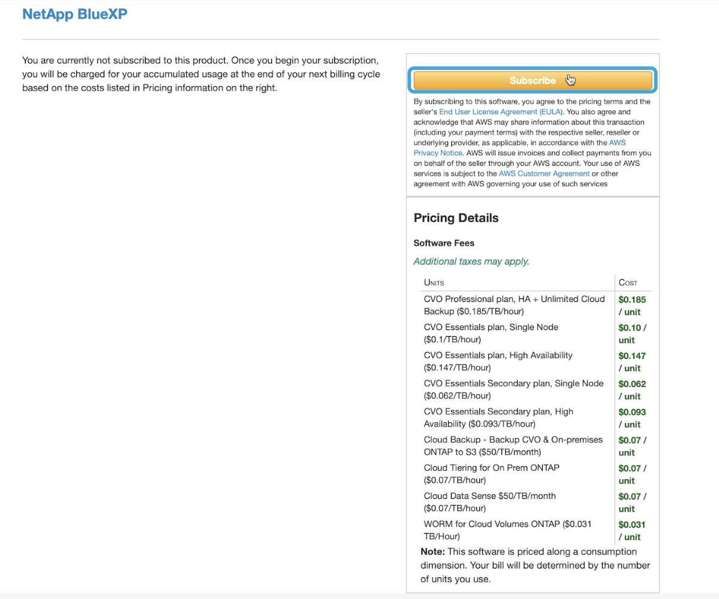Viewport: 719px width, 599px height.
Task: Click 'Additional taxes may apply.' text
Action: (x=472, y=262)
